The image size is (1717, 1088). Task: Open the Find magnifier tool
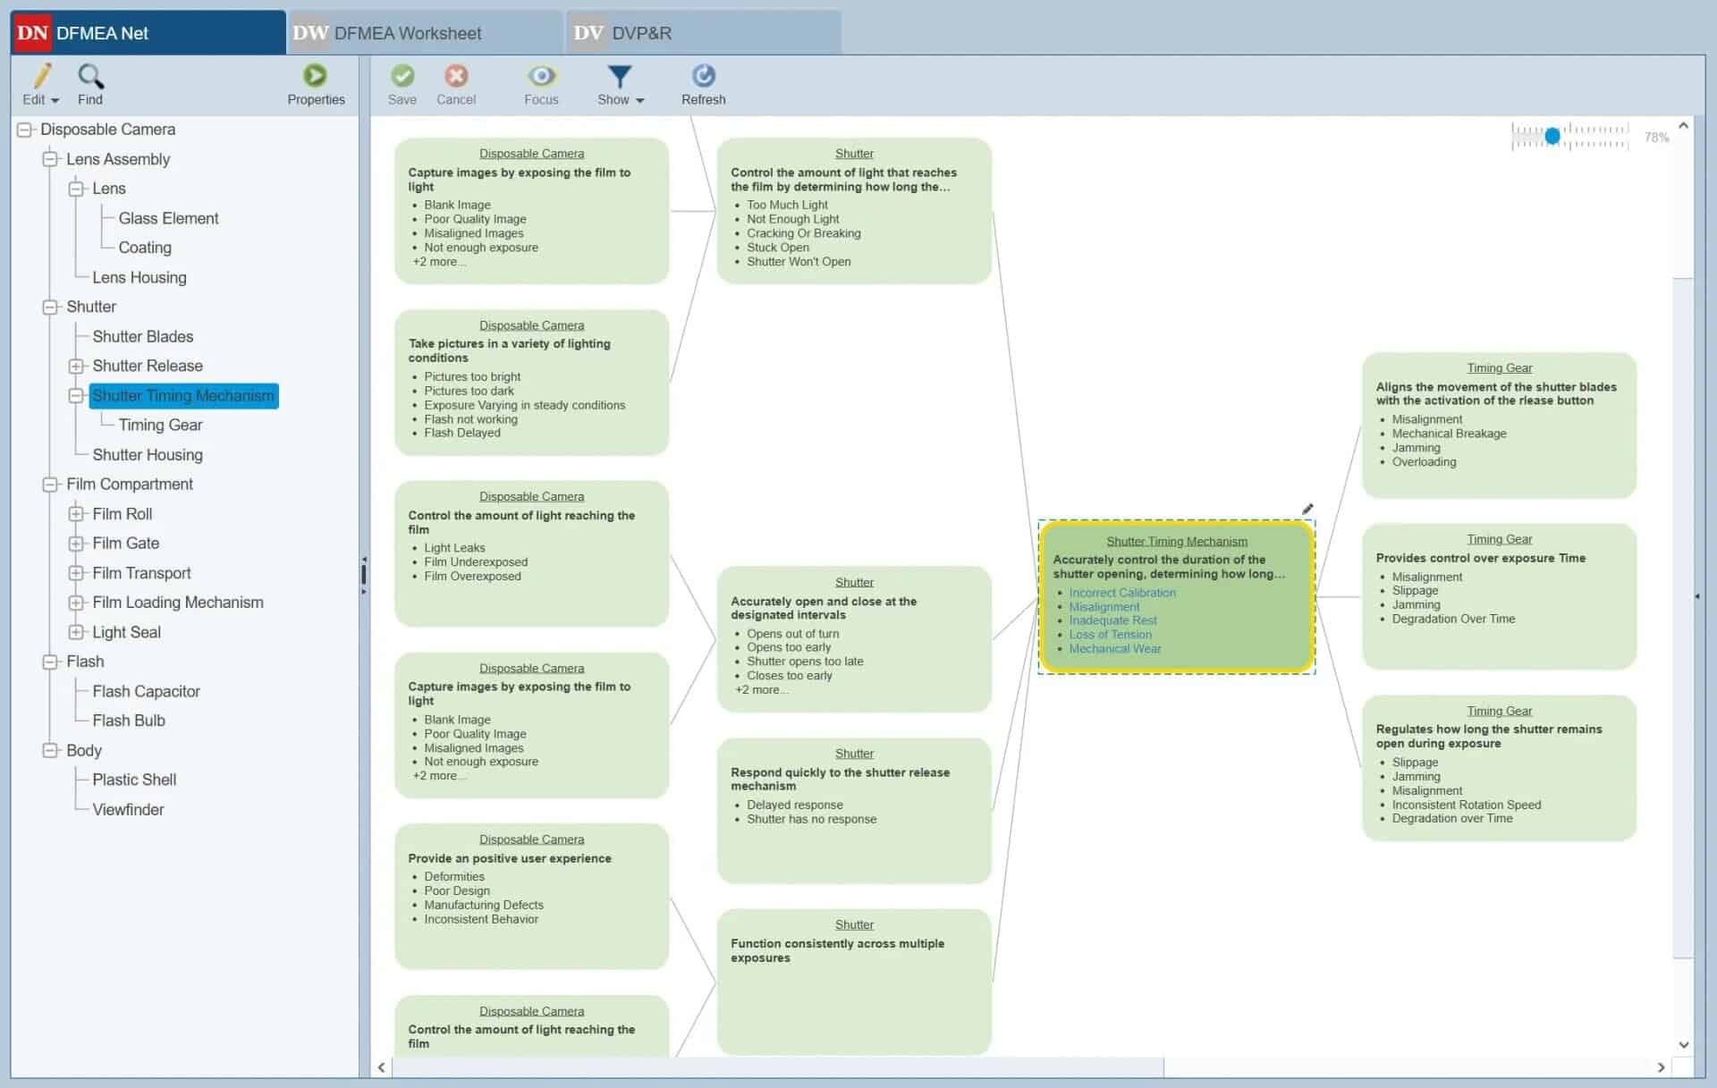coord(90,77)
